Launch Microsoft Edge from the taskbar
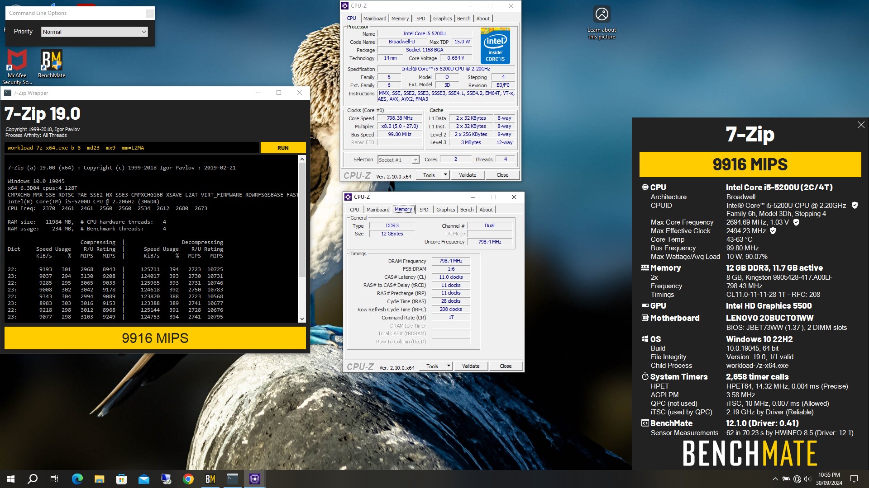Image resolution: width=869 pixels, height=488 pixels. [77, 479]
